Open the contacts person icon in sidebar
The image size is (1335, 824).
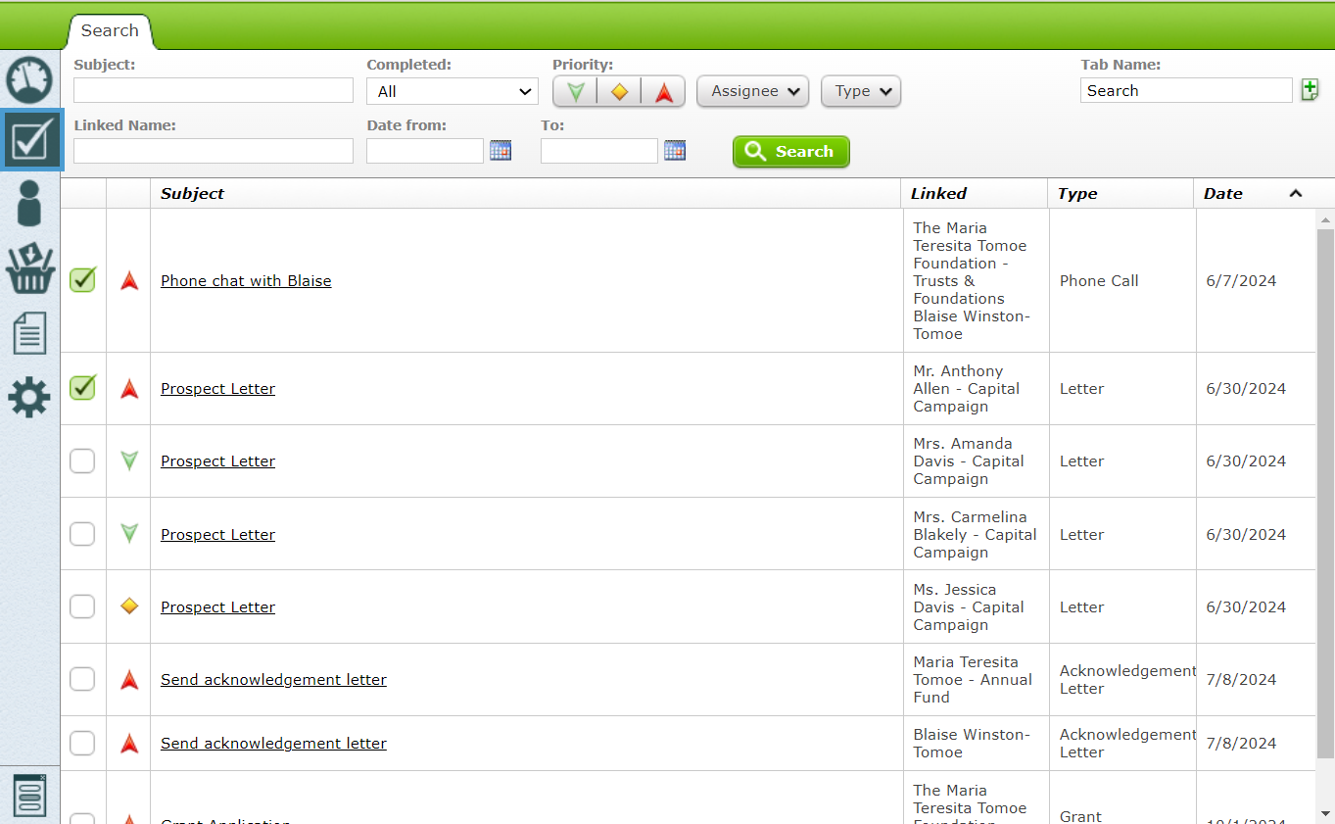click(29, 204)
